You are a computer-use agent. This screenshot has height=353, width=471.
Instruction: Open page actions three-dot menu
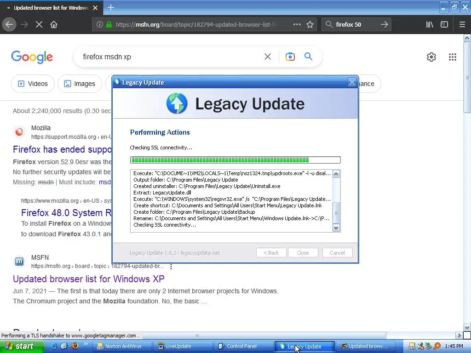click(x=297, y=24)
